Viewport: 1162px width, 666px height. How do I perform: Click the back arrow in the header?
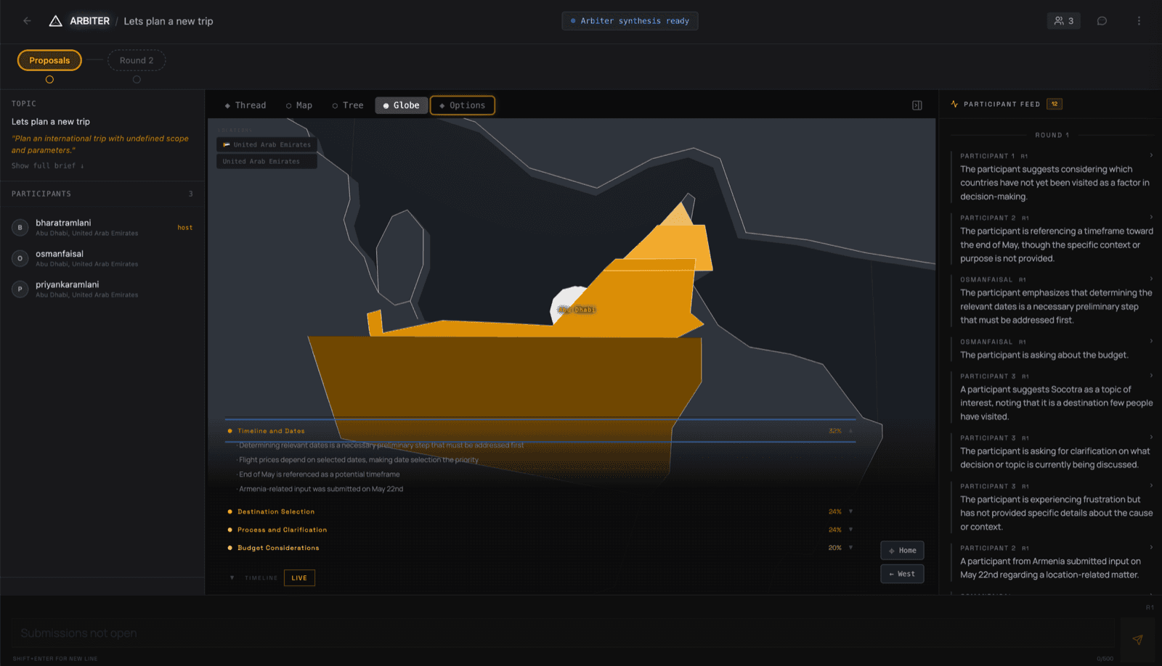(27, 21)
